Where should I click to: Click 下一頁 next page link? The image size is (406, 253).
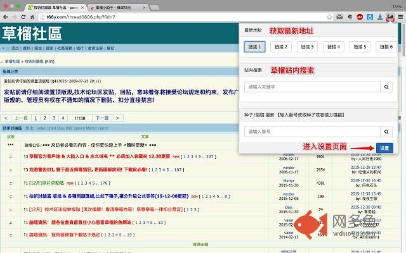point(102,118)
